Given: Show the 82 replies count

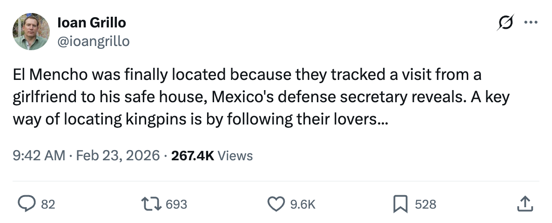Looking at the screenshot, I should point(48,204).
